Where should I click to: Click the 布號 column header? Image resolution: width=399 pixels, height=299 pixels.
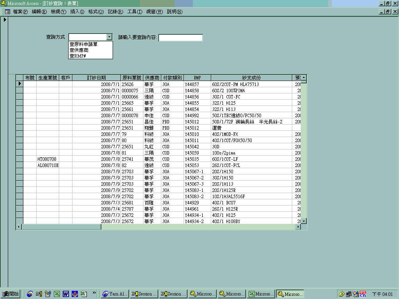[30, 78]
